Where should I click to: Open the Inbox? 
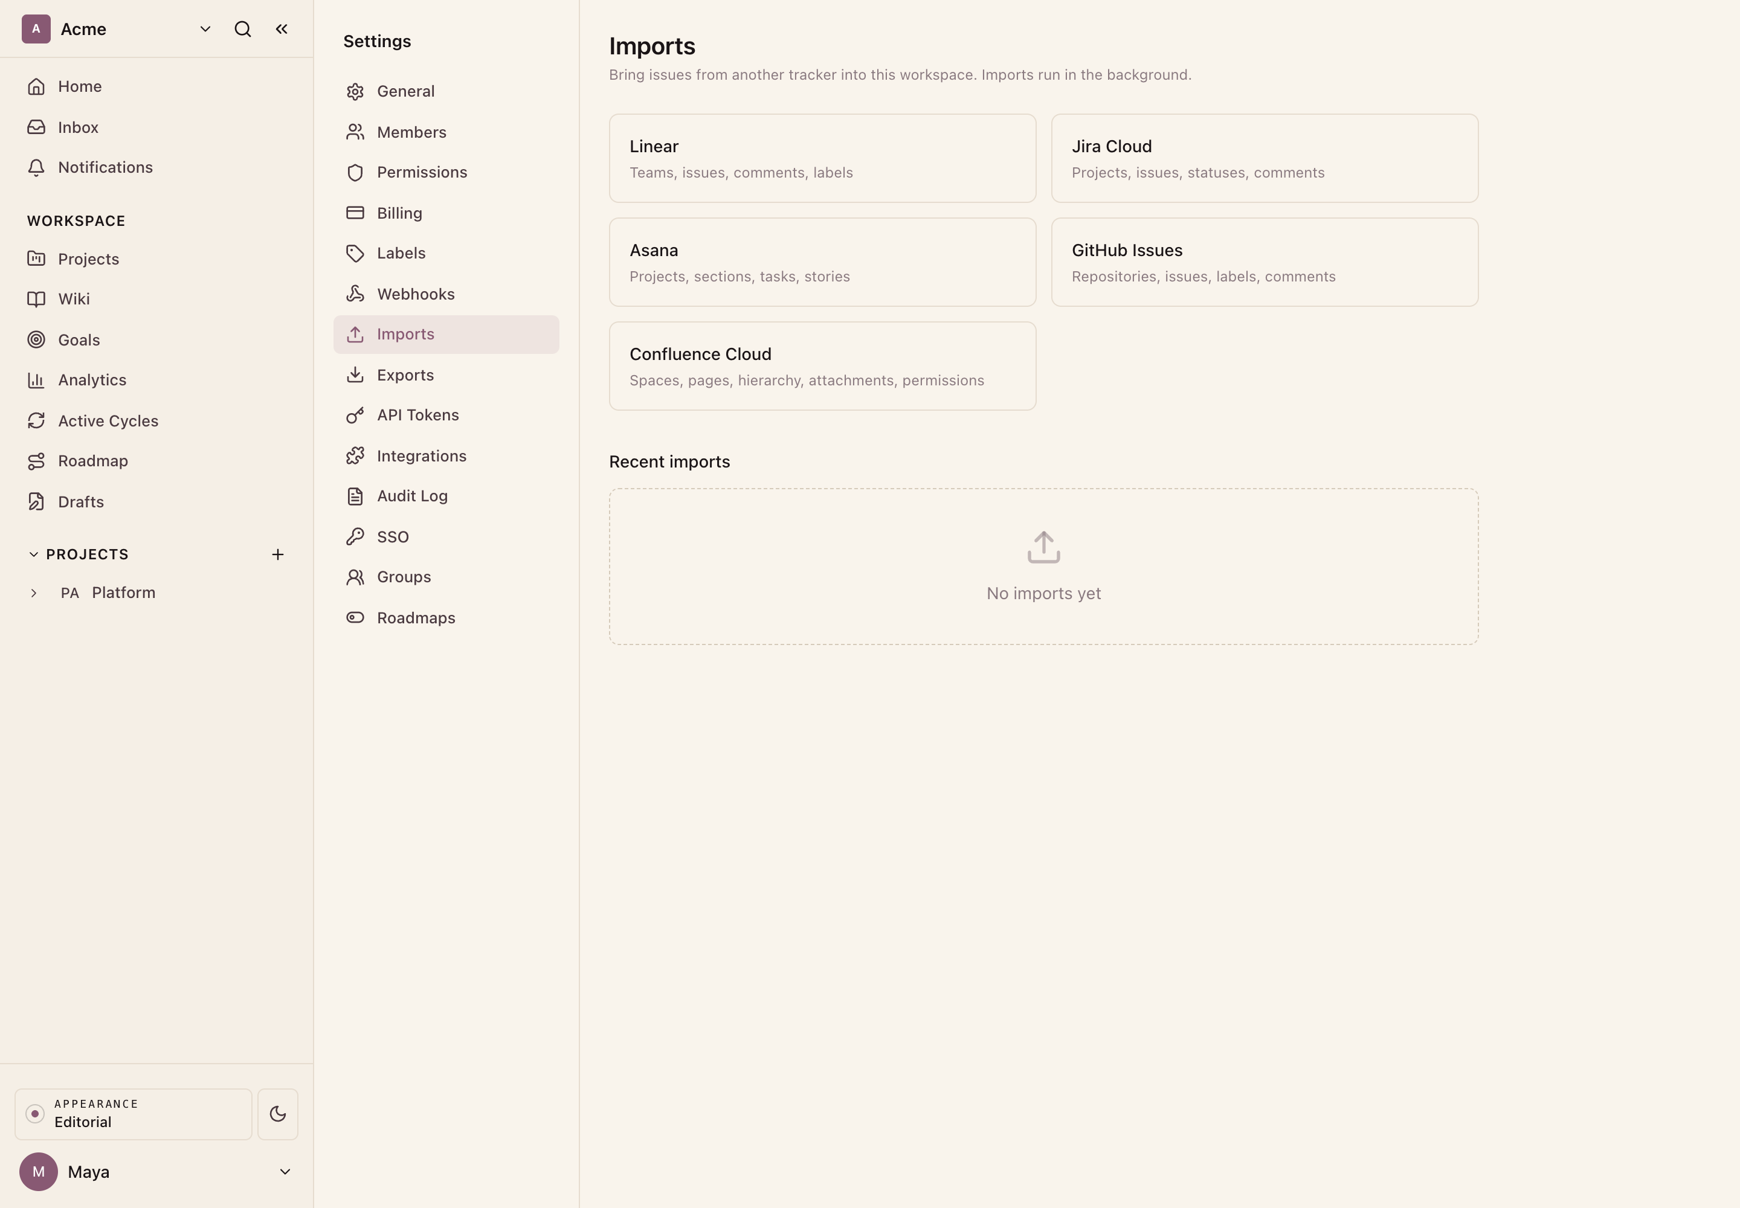tap(156, 127)
